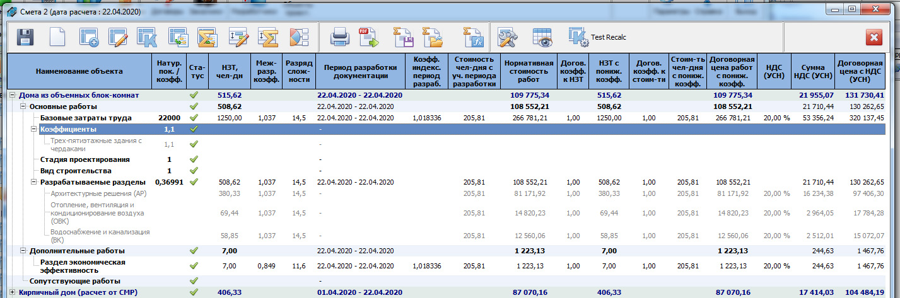Select Водоснабжение и канализация (ВК) row
Screen dimensions: 900x298
pyautogui.click(x=446, y=236)
